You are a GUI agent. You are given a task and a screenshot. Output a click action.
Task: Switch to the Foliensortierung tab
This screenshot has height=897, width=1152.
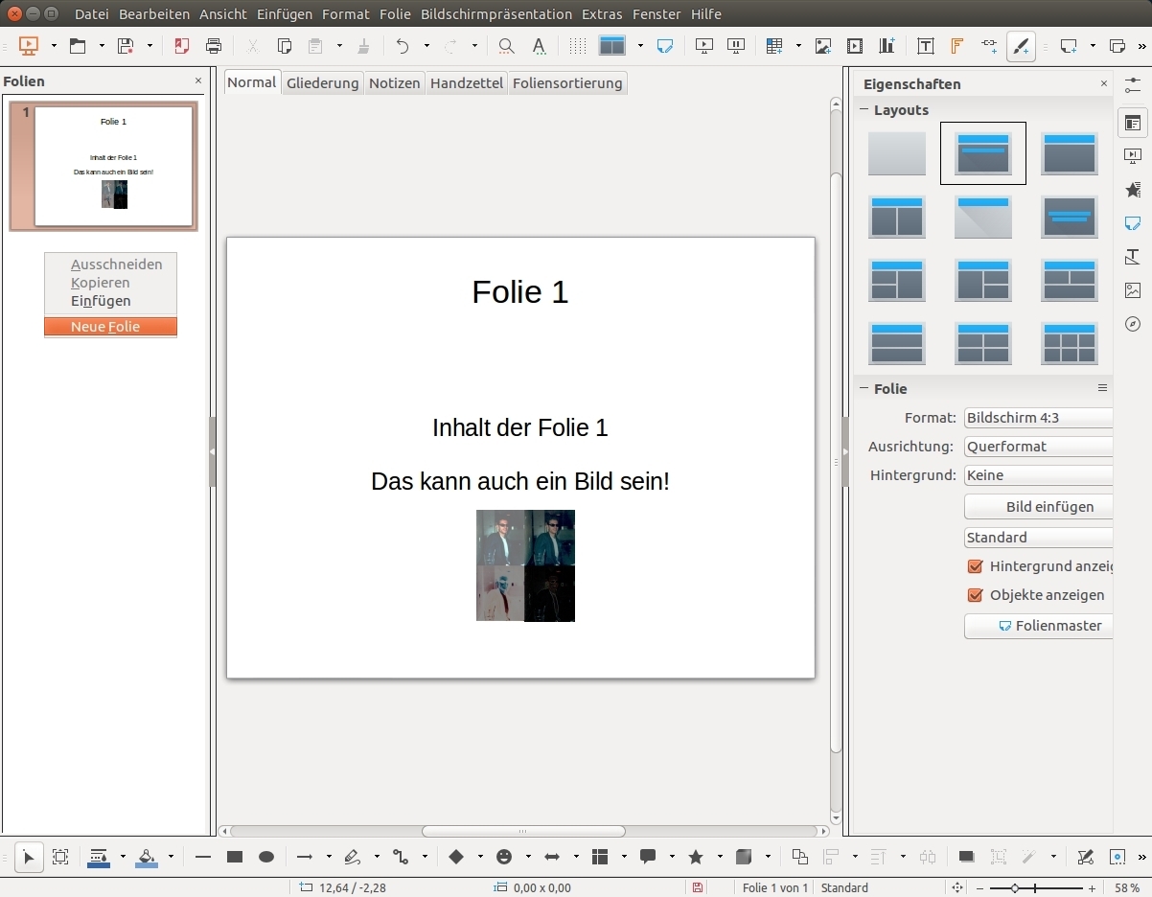click(x=567, y=83)
